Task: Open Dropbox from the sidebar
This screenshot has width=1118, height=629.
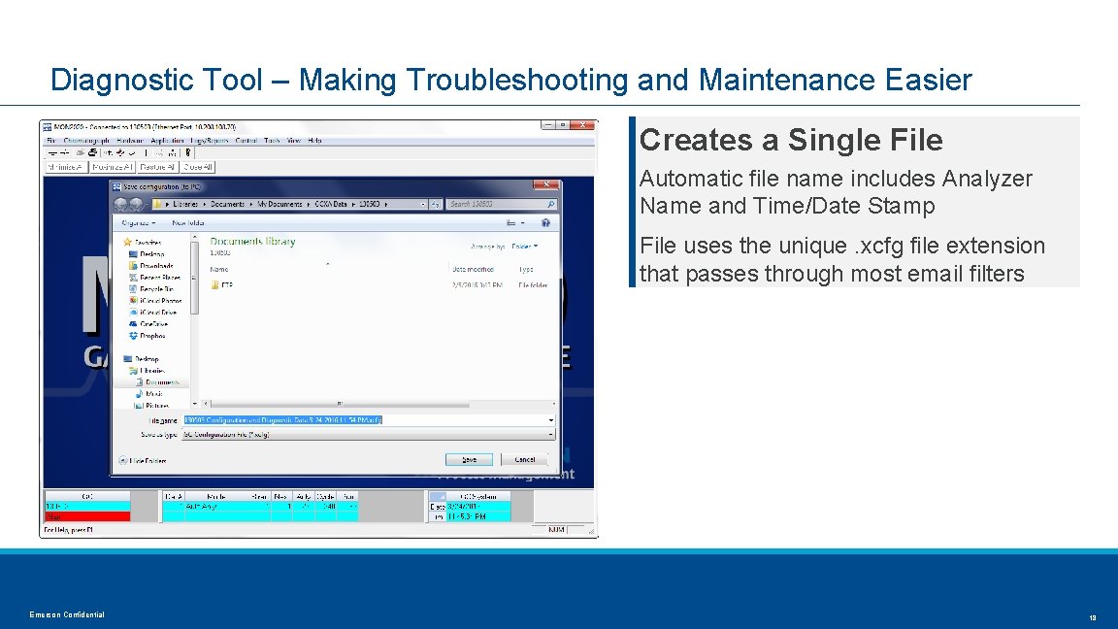Action: (147, 336)
